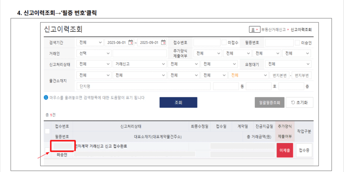Open the 거래신고 dropdown in 신고처리상태
The image size is (344, 172).
tap(139, 64)
